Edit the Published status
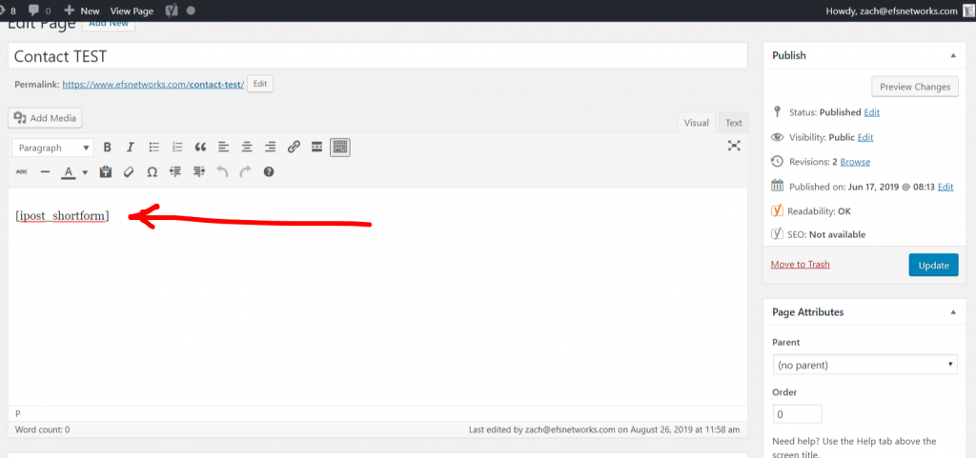This screenshot has height=458, width=976. (872, 112)
